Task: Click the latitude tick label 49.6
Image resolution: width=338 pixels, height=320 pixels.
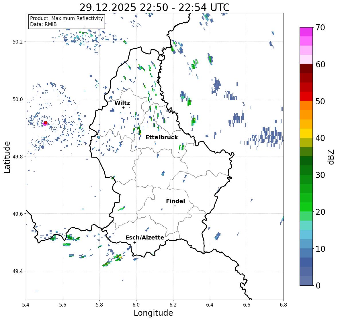Action: pyautogui.click(x=18, y=214)
